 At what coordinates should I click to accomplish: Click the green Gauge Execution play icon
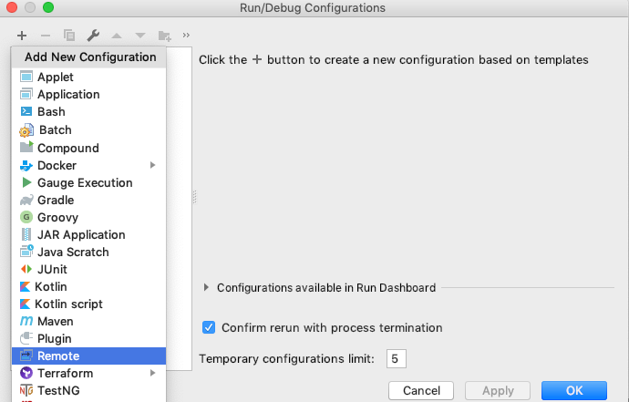tap(26, 182)
